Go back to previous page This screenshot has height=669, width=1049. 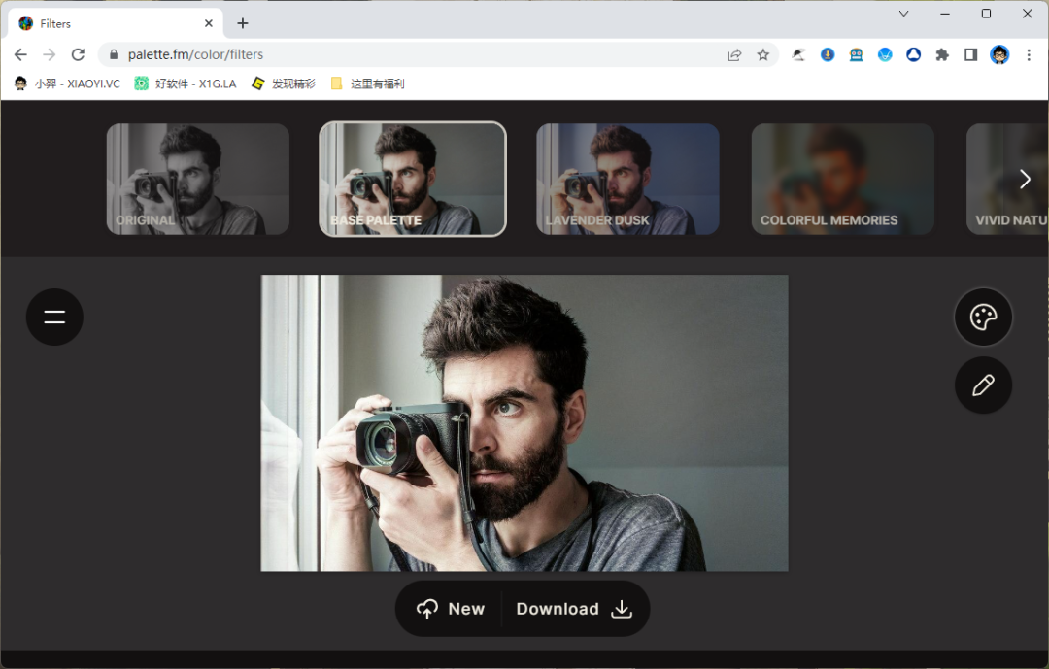coord(20,54)
